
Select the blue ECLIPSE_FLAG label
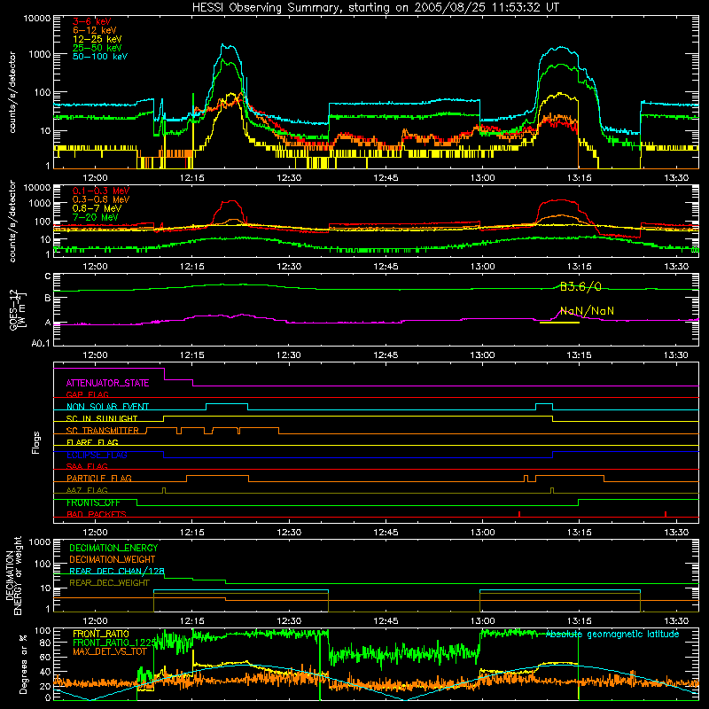97,455
